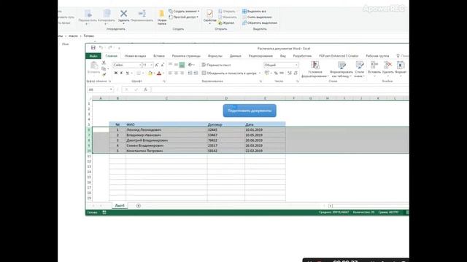
Task: Open Стили ячеек gallery
Action: (360, 70)
